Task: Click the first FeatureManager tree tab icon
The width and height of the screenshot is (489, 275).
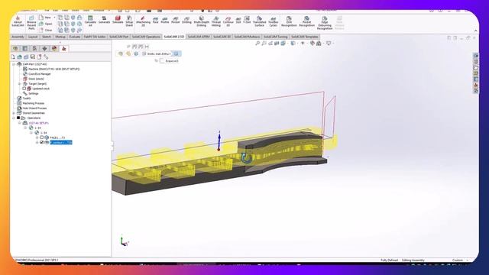Action: pyautogui.click(x=15, y=49)
